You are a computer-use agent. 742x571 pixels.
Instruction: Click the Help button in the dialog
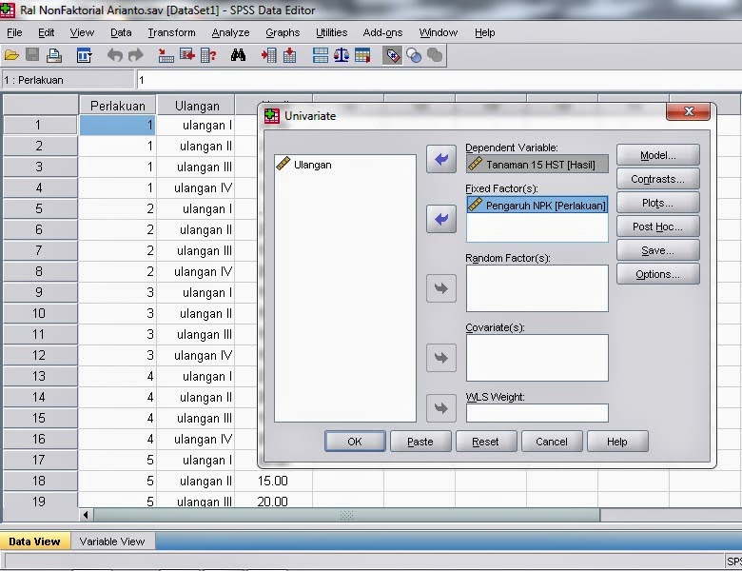[x=617, y=442]
